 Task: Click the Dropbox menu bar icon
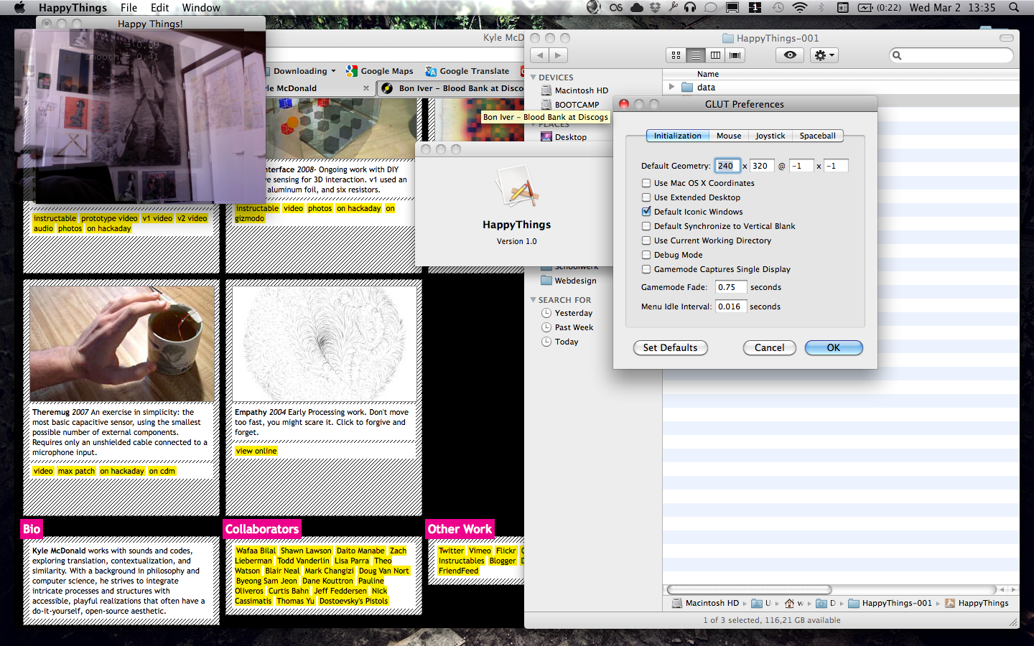[x=655, y=8]
